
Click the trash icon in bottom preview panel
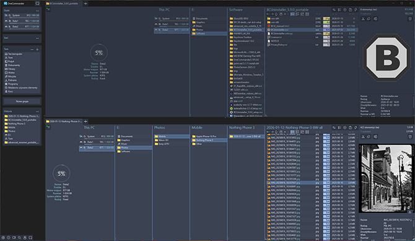[x=410, y=137]
